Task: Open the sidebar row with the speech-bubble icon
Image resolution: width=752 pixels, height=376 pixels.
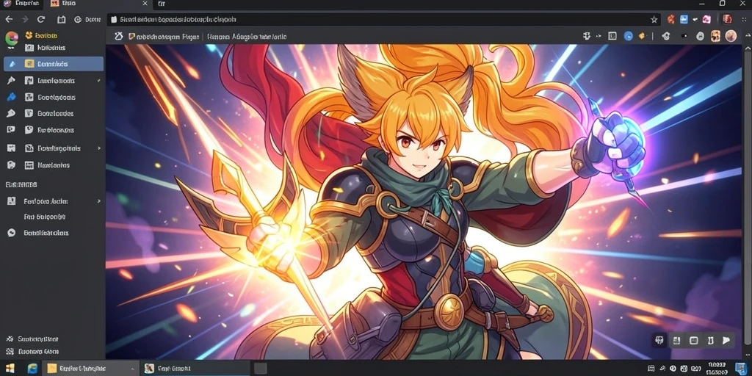Action: tap(53, 114)
